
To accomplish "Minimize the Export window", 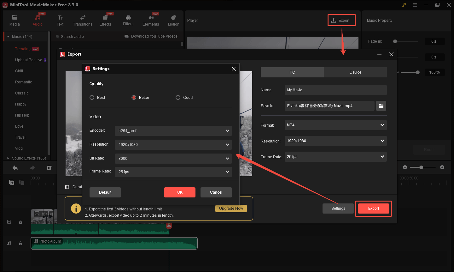I will click(x=380, y=54).
